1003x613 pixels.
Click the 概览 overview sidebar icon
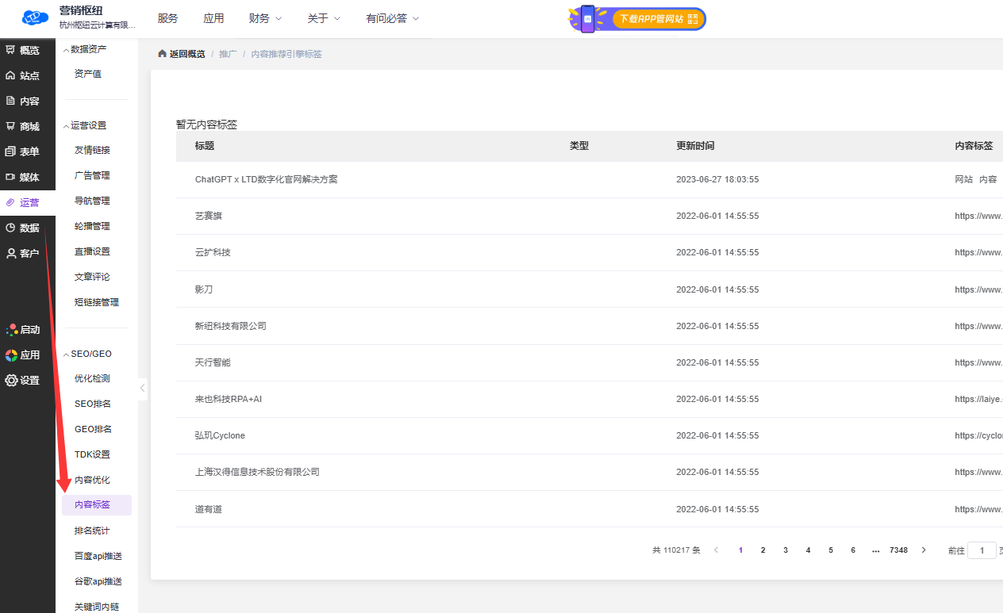click(10, 50)
